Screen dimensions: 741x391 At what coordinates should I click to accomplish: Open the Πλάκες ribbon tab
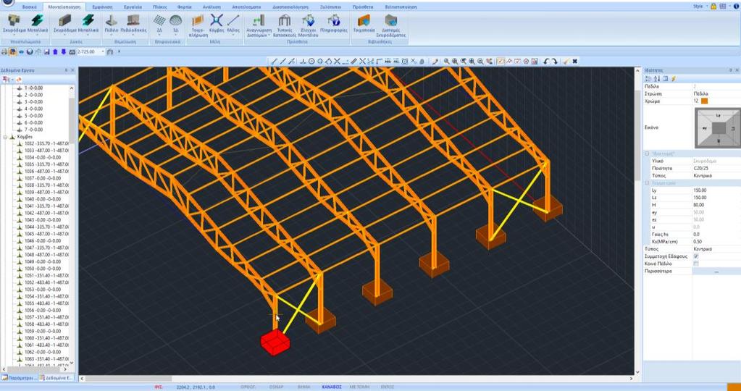(161, 7)
